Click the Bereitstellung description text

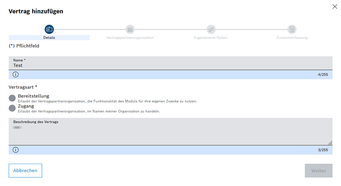[x=108, y=101]
